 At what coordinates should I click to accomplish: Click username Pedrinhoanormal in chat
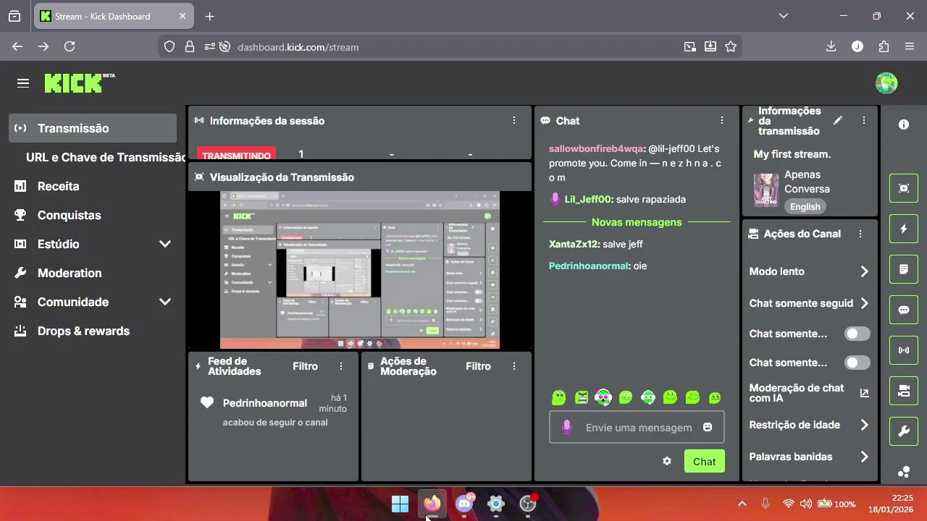click(589, 266)
